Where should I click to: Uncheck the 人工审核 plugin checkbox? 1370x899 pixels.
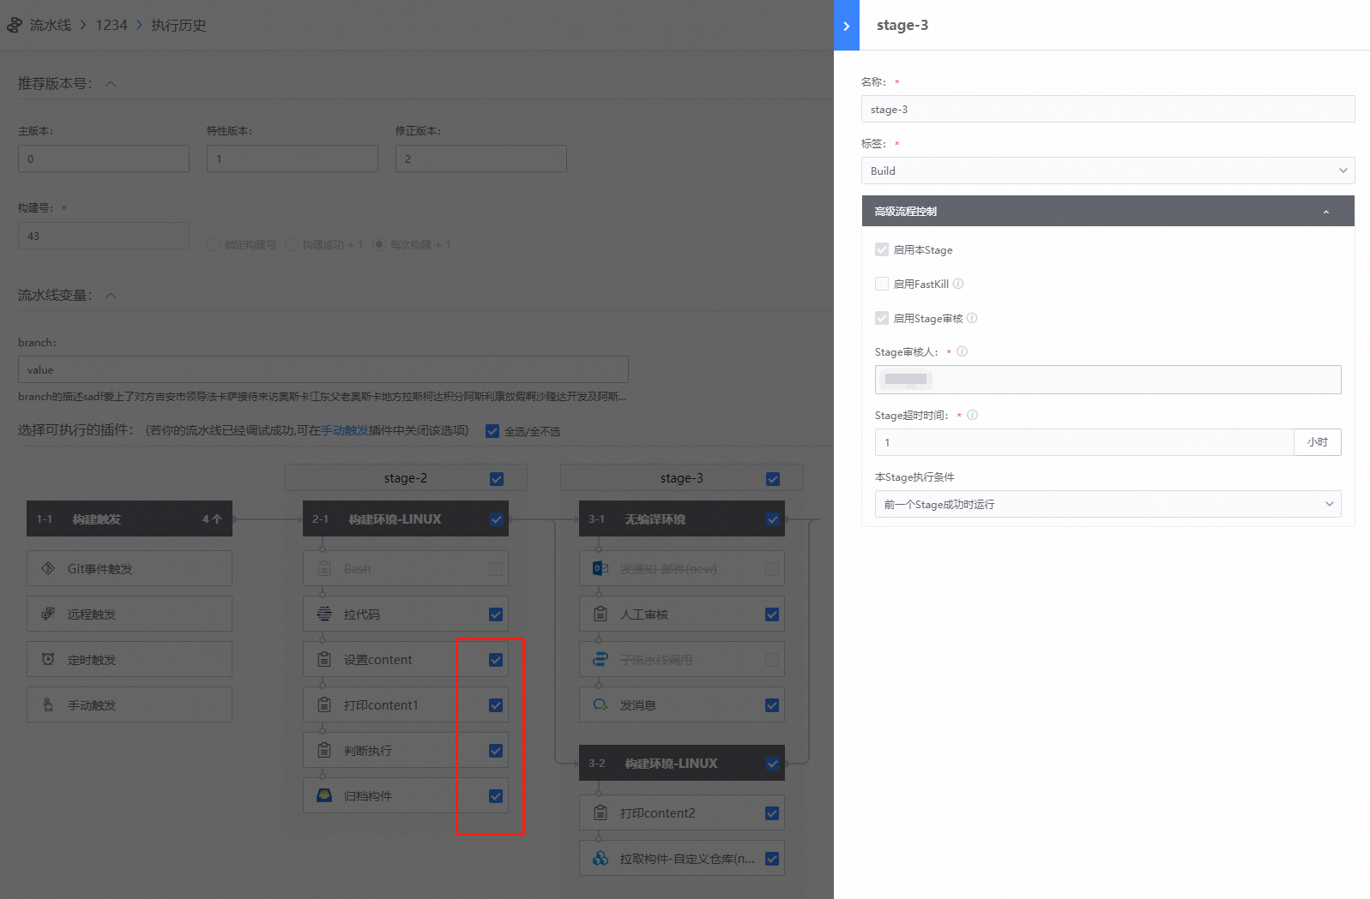(772, 614)
